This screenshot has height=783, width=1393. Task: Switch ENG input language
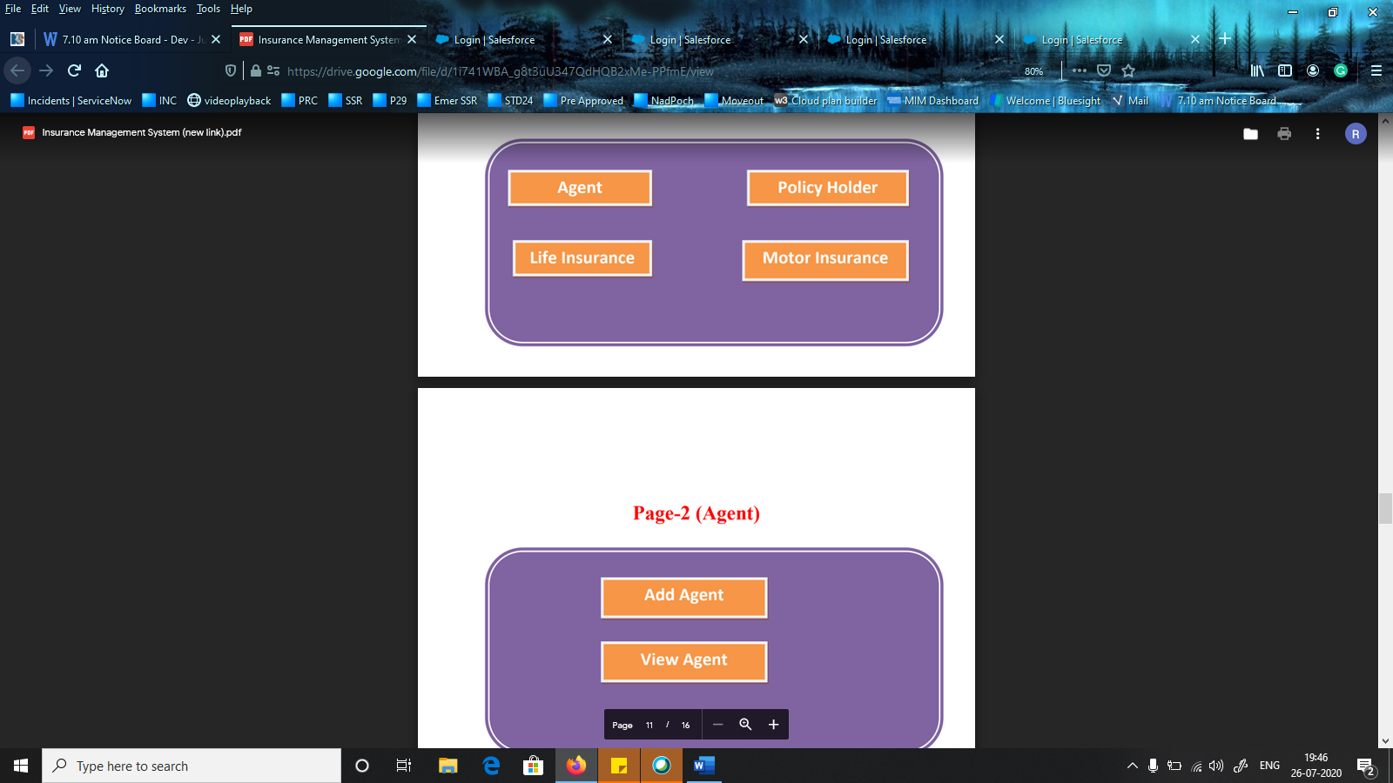[1269, 766]
